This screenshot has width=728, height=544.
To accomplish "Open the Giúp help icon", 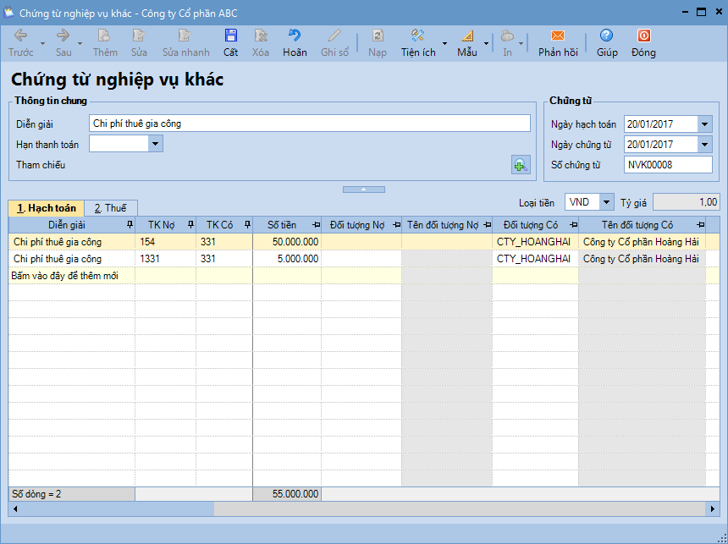I will (606, 36).
